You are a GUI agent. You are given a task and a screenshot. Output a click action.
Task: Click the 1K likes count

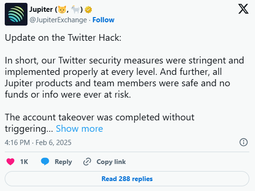click(24, 162)
